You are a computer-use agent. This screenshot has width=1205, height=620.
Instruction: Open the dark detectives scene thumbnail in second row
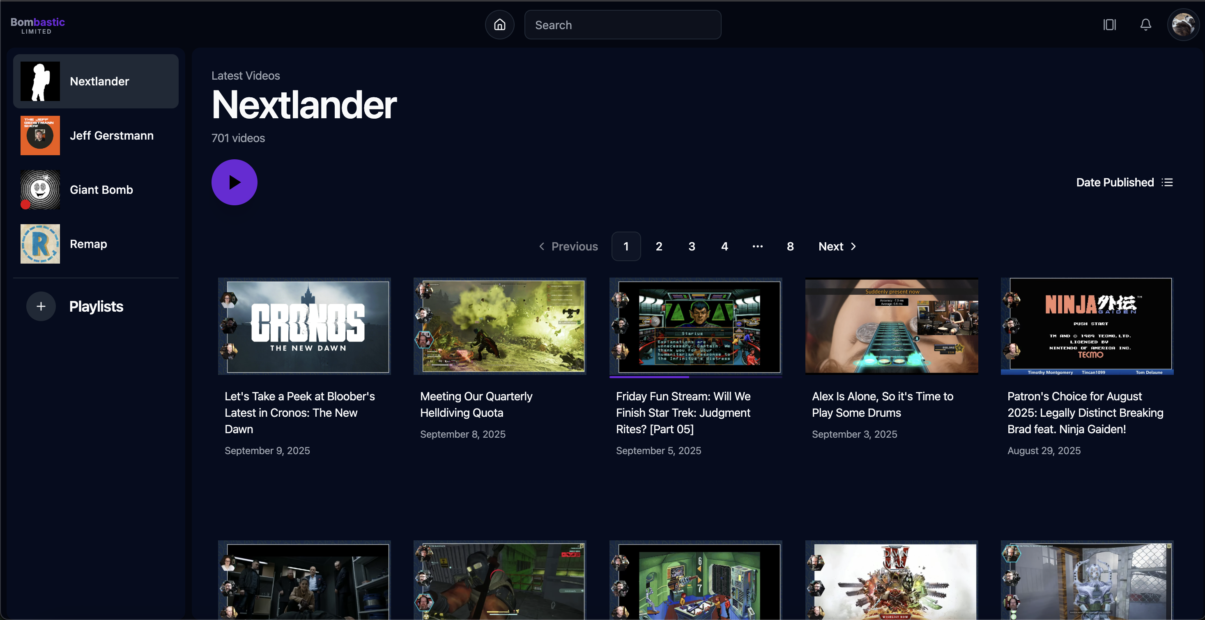click(304, 580)
